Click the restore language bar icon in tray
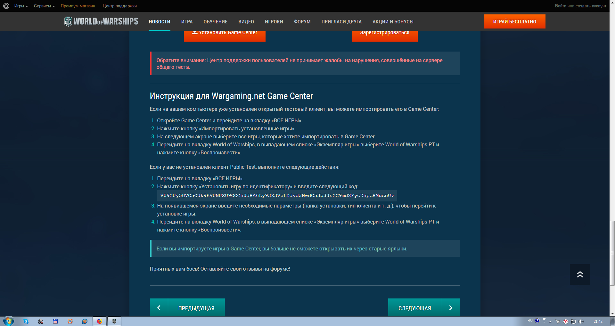The height and width of the screenshot is (326, 615). [x=544, y=319]
